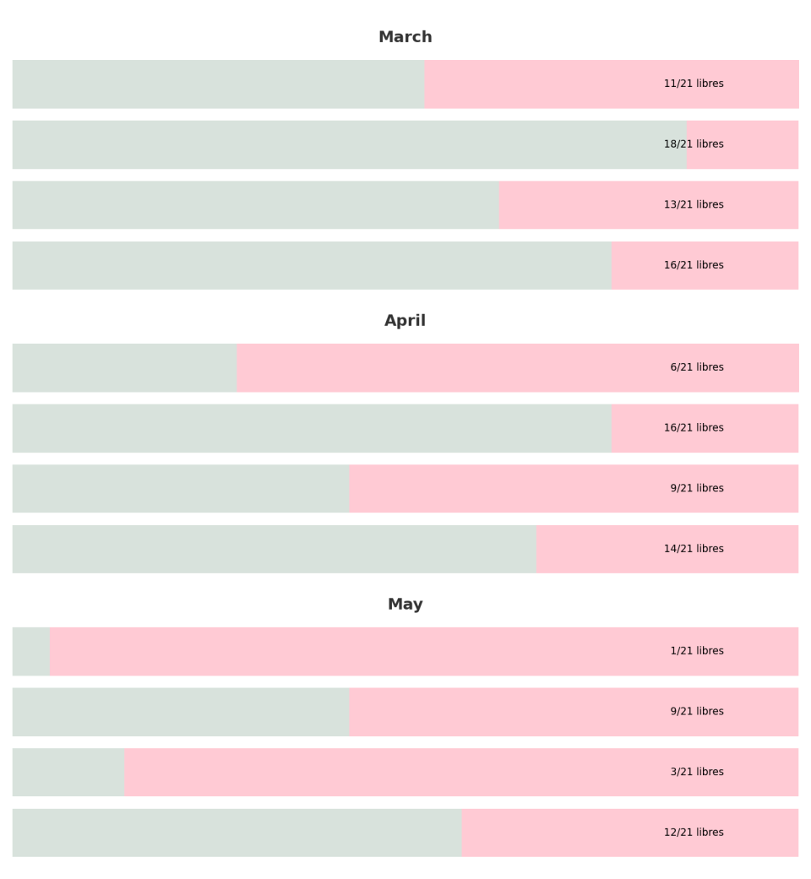The image size is (811, 879).
Task: Click the 13/21 libres label
Action: tap(694, 204)
